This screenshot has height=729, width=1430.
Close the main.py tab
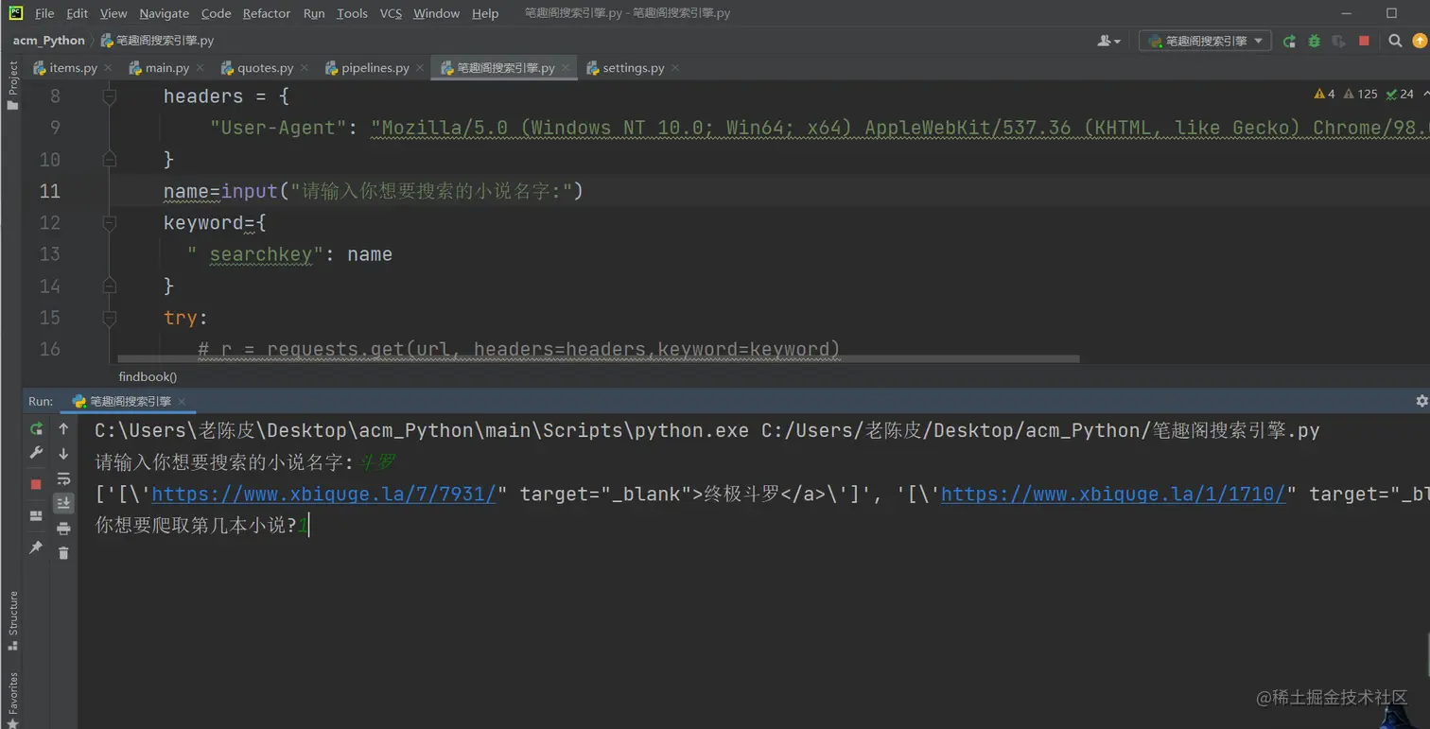coord(200,68)
